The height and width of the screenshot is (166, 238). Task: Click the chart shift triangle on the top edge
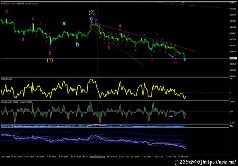pyautogui.click(x=183, y=3)
